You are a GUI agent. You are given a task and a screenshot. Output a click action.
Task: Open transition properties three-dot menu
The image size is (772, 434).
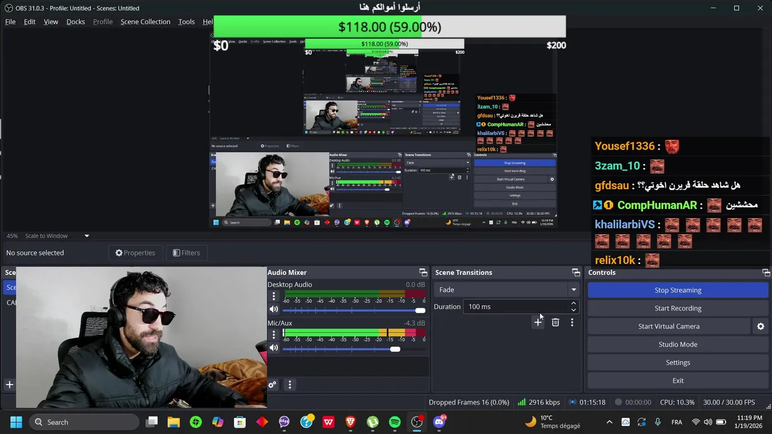tap(572, 322)
